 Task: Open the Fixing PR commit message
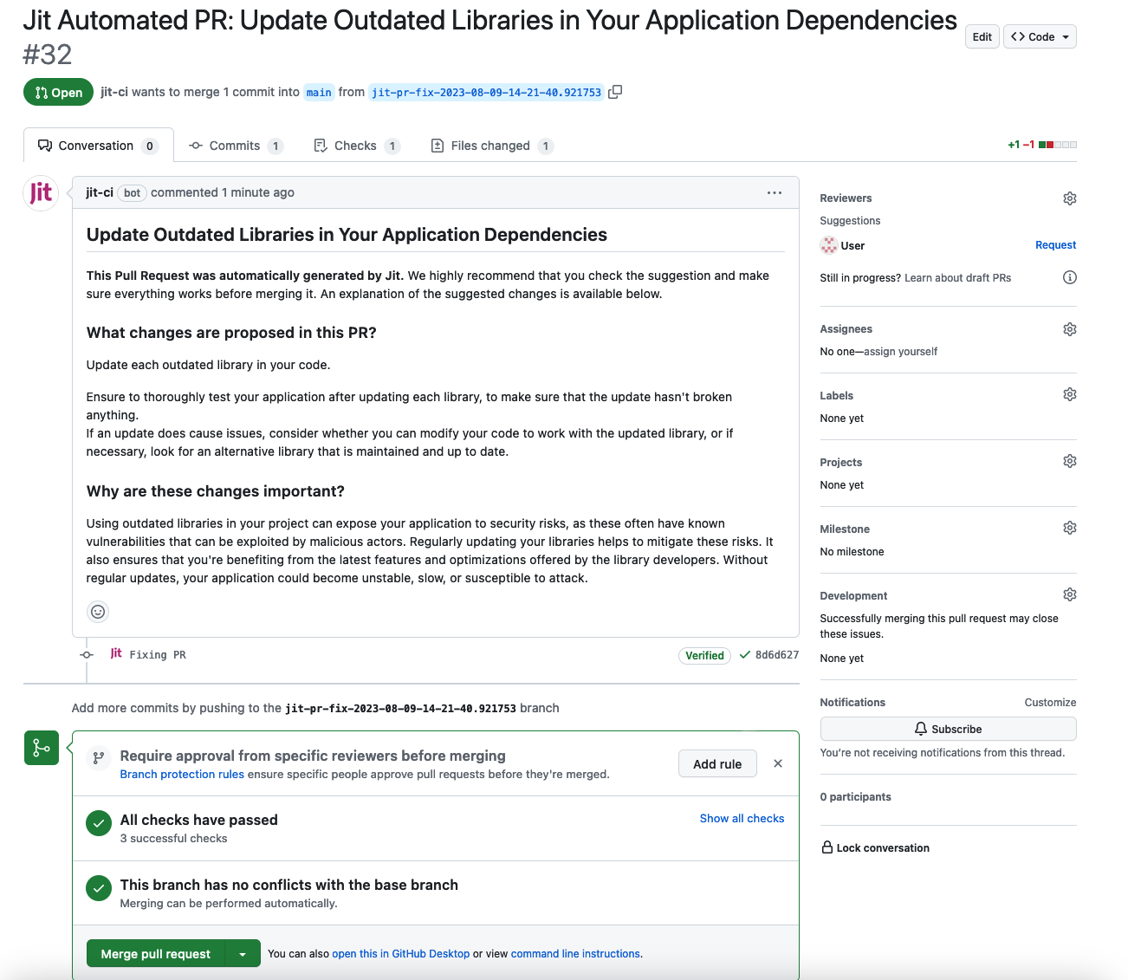point(158,655)
